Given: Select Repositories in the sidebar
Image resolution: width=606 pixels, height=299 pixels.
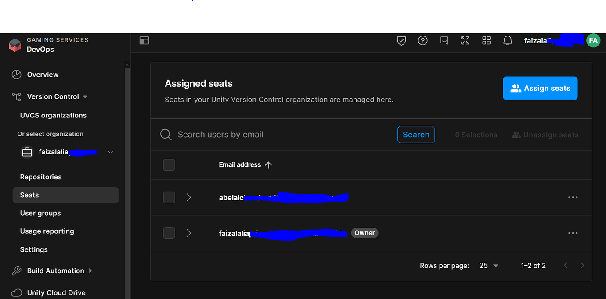Looking at the screenshot, I should 40,177.
